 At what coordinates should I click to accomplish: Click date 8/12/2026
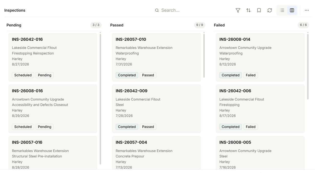228,64
